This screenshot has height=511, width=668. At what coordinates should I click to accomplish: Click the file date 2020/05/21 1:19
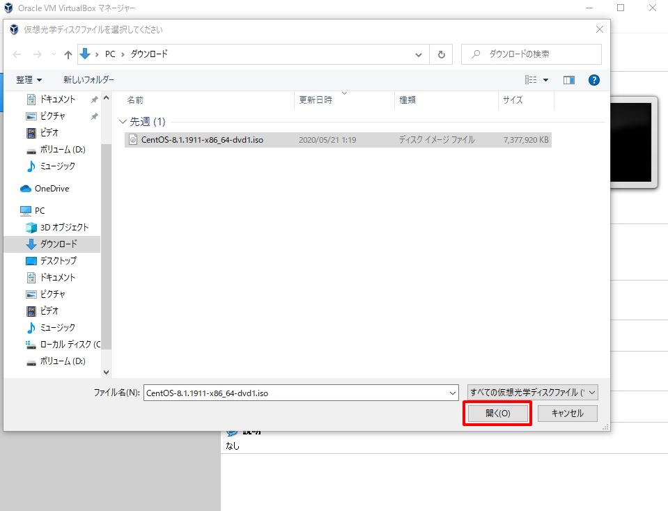(327, 140)
